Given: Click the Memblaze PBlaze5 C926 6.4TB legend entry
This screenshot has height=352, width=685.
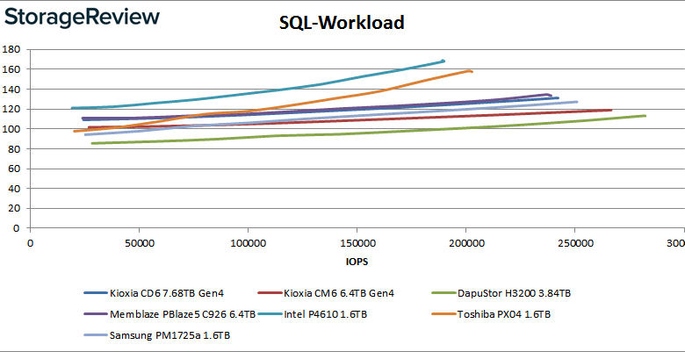Looking at the screenshot, I should coord(169,314).
